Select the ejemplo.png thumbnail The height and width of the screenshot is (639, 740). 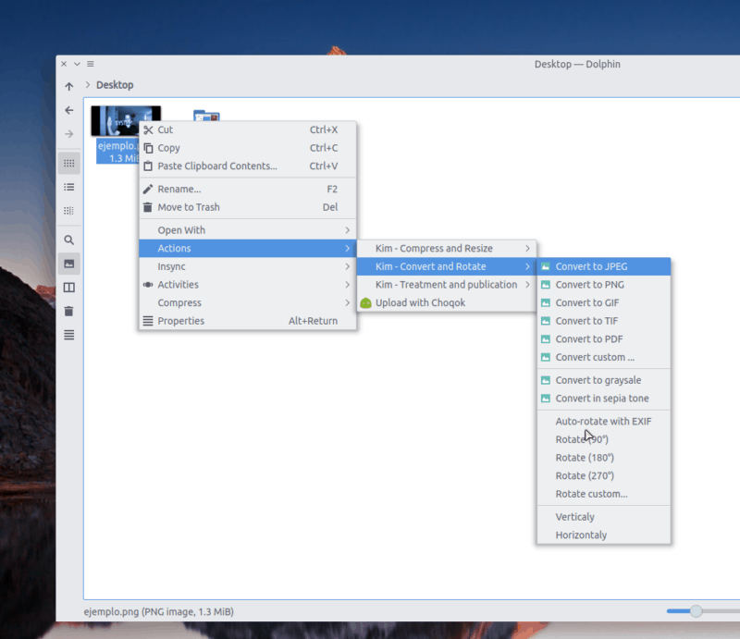click(126, 120)
